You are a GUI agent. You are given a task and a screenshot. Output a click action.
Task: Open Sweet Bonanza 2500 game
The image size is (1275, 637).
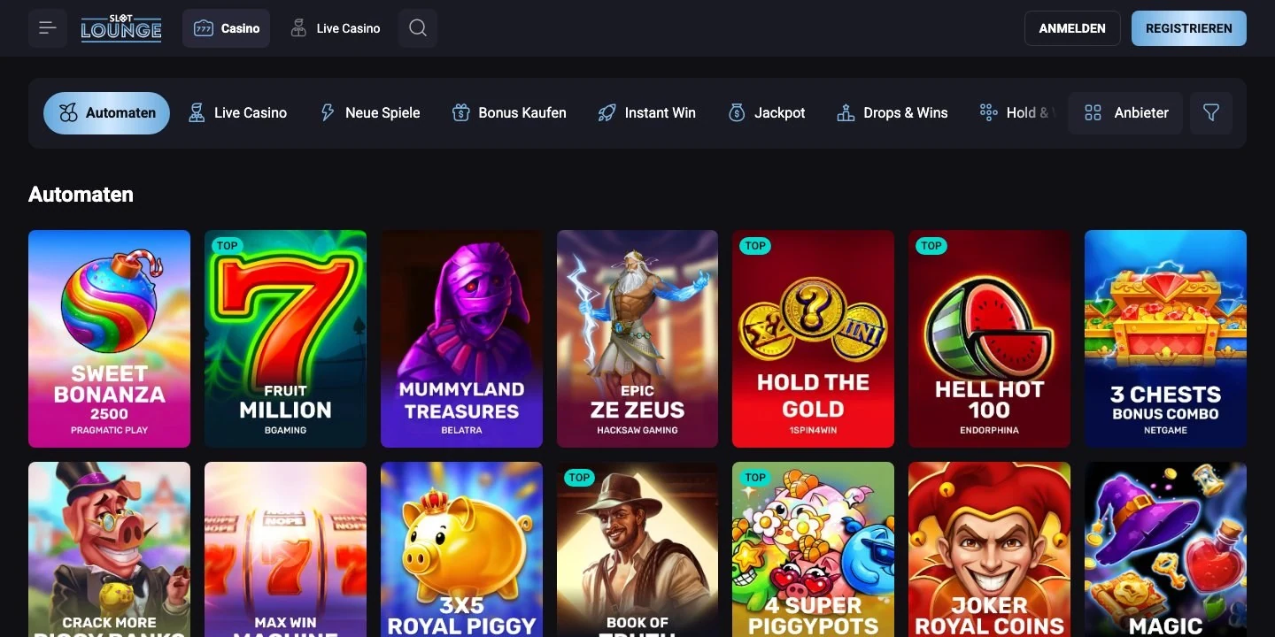[x=109, y=339]
